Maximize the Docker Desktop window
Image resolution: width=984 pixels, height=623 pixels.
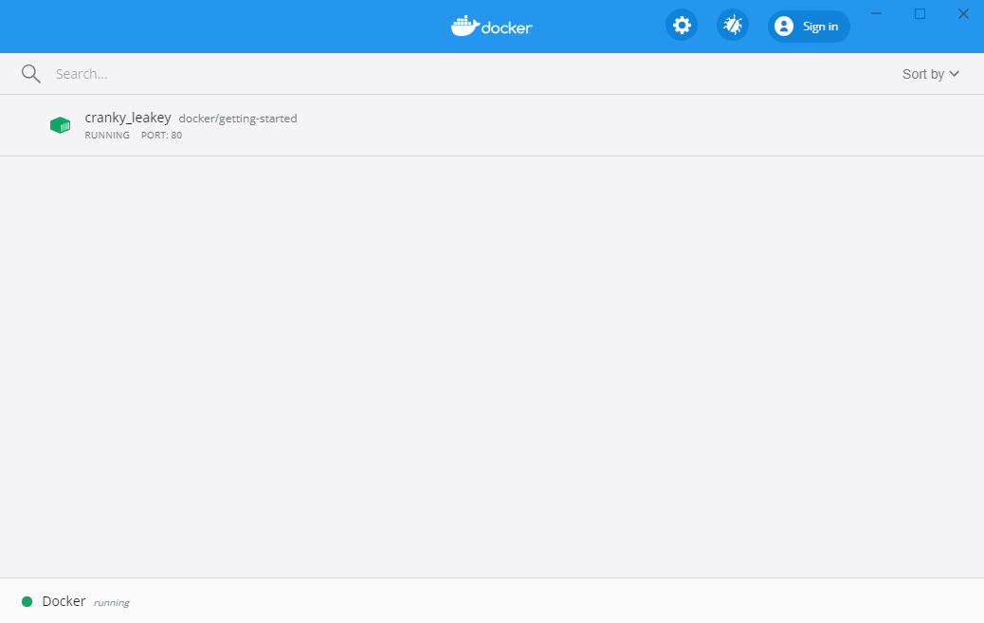click(x=920, y=13)
